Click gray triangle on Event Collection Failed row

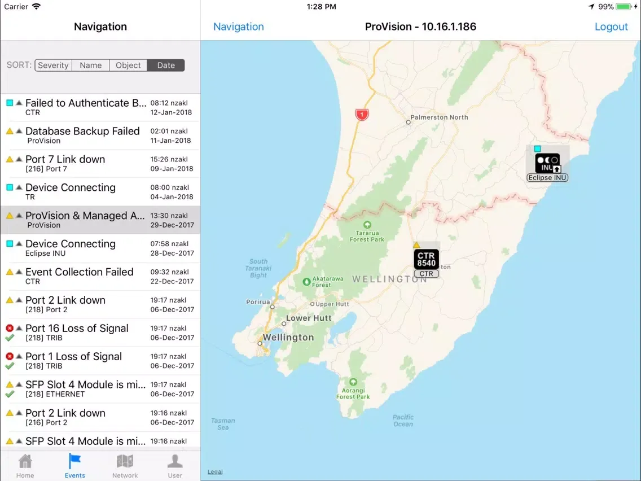[x=19, y=272]
